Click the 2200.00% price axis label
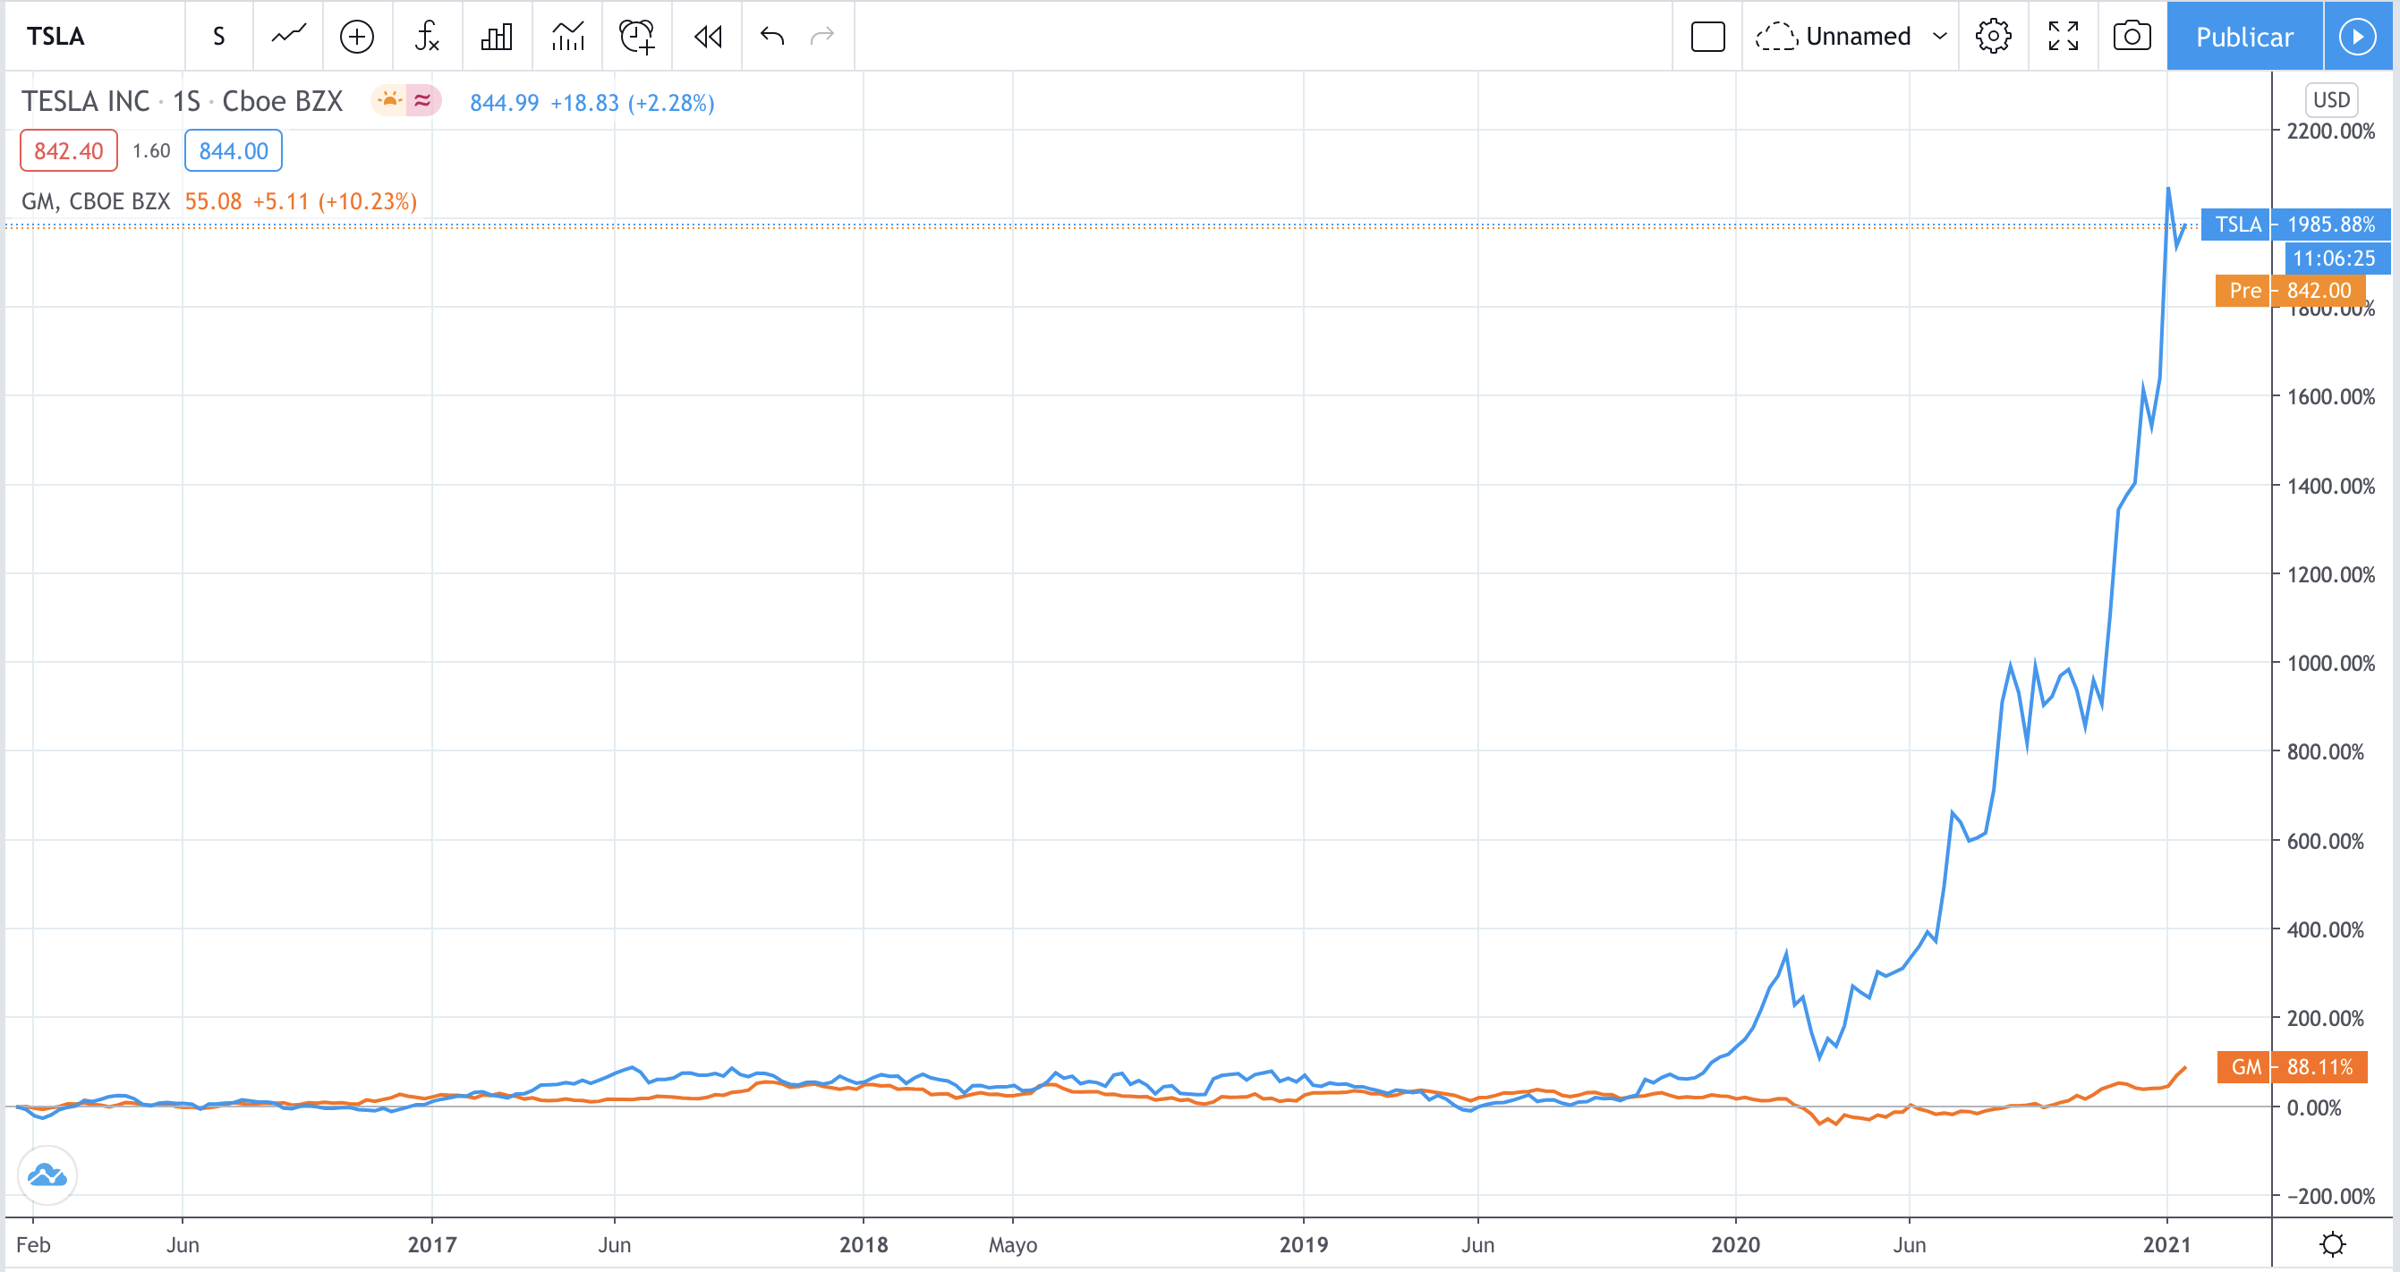Screen dimensions: 2400x1272 [2331, 131]
